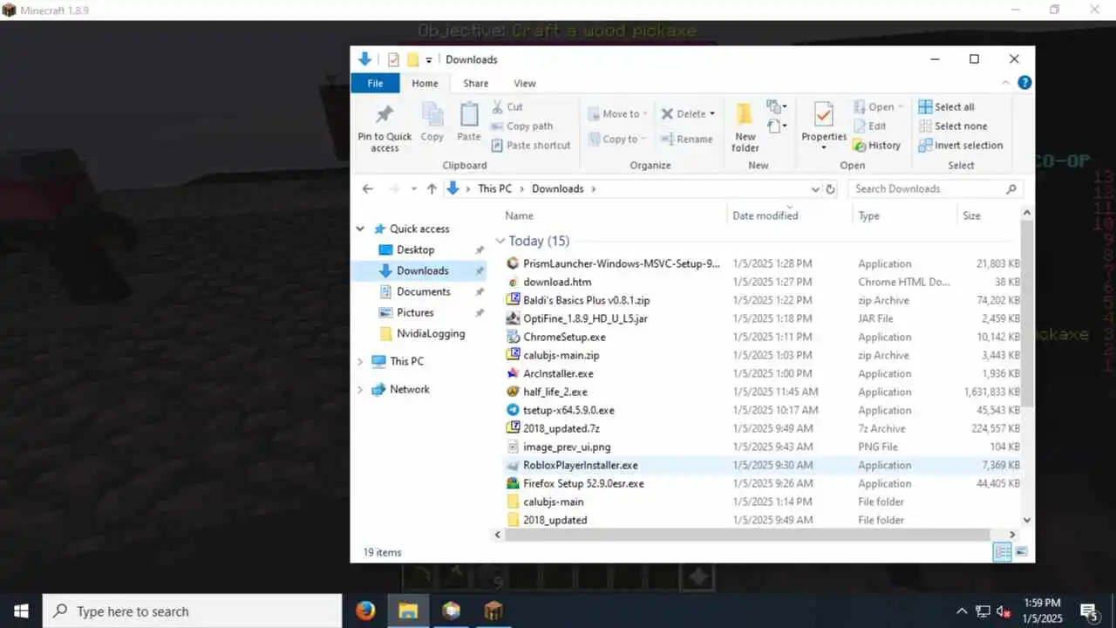
Task: Go up one folder level arrow
Action: (x=432, y=188)
